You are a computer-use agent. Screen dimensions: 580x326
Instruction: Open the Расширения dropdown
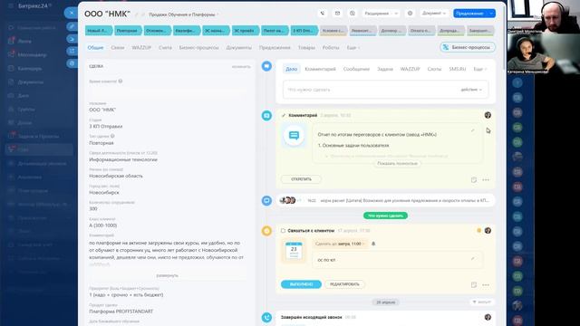381,14
